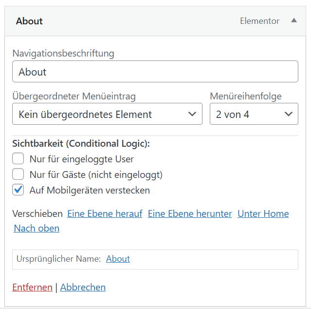Open the original name About link
The width and height of the screenshot is (311, 309).
118,259
